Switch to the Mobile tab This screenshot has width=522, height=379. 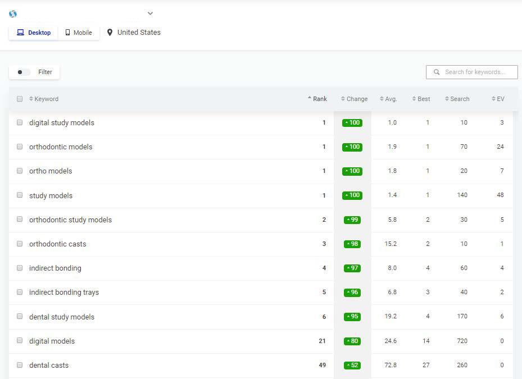pyautogui.click(x=79, y=33)
